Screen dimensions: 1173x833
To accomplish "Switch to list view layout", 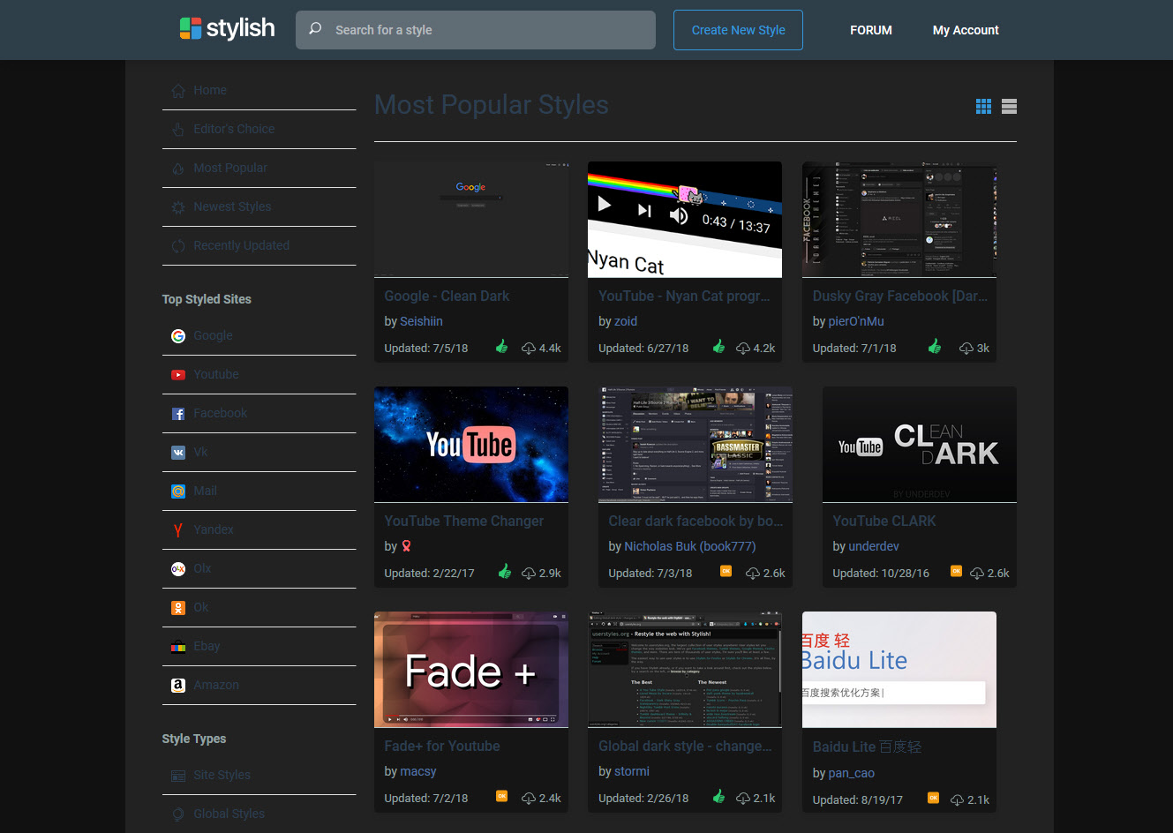I will click(x=1010, y=106).
